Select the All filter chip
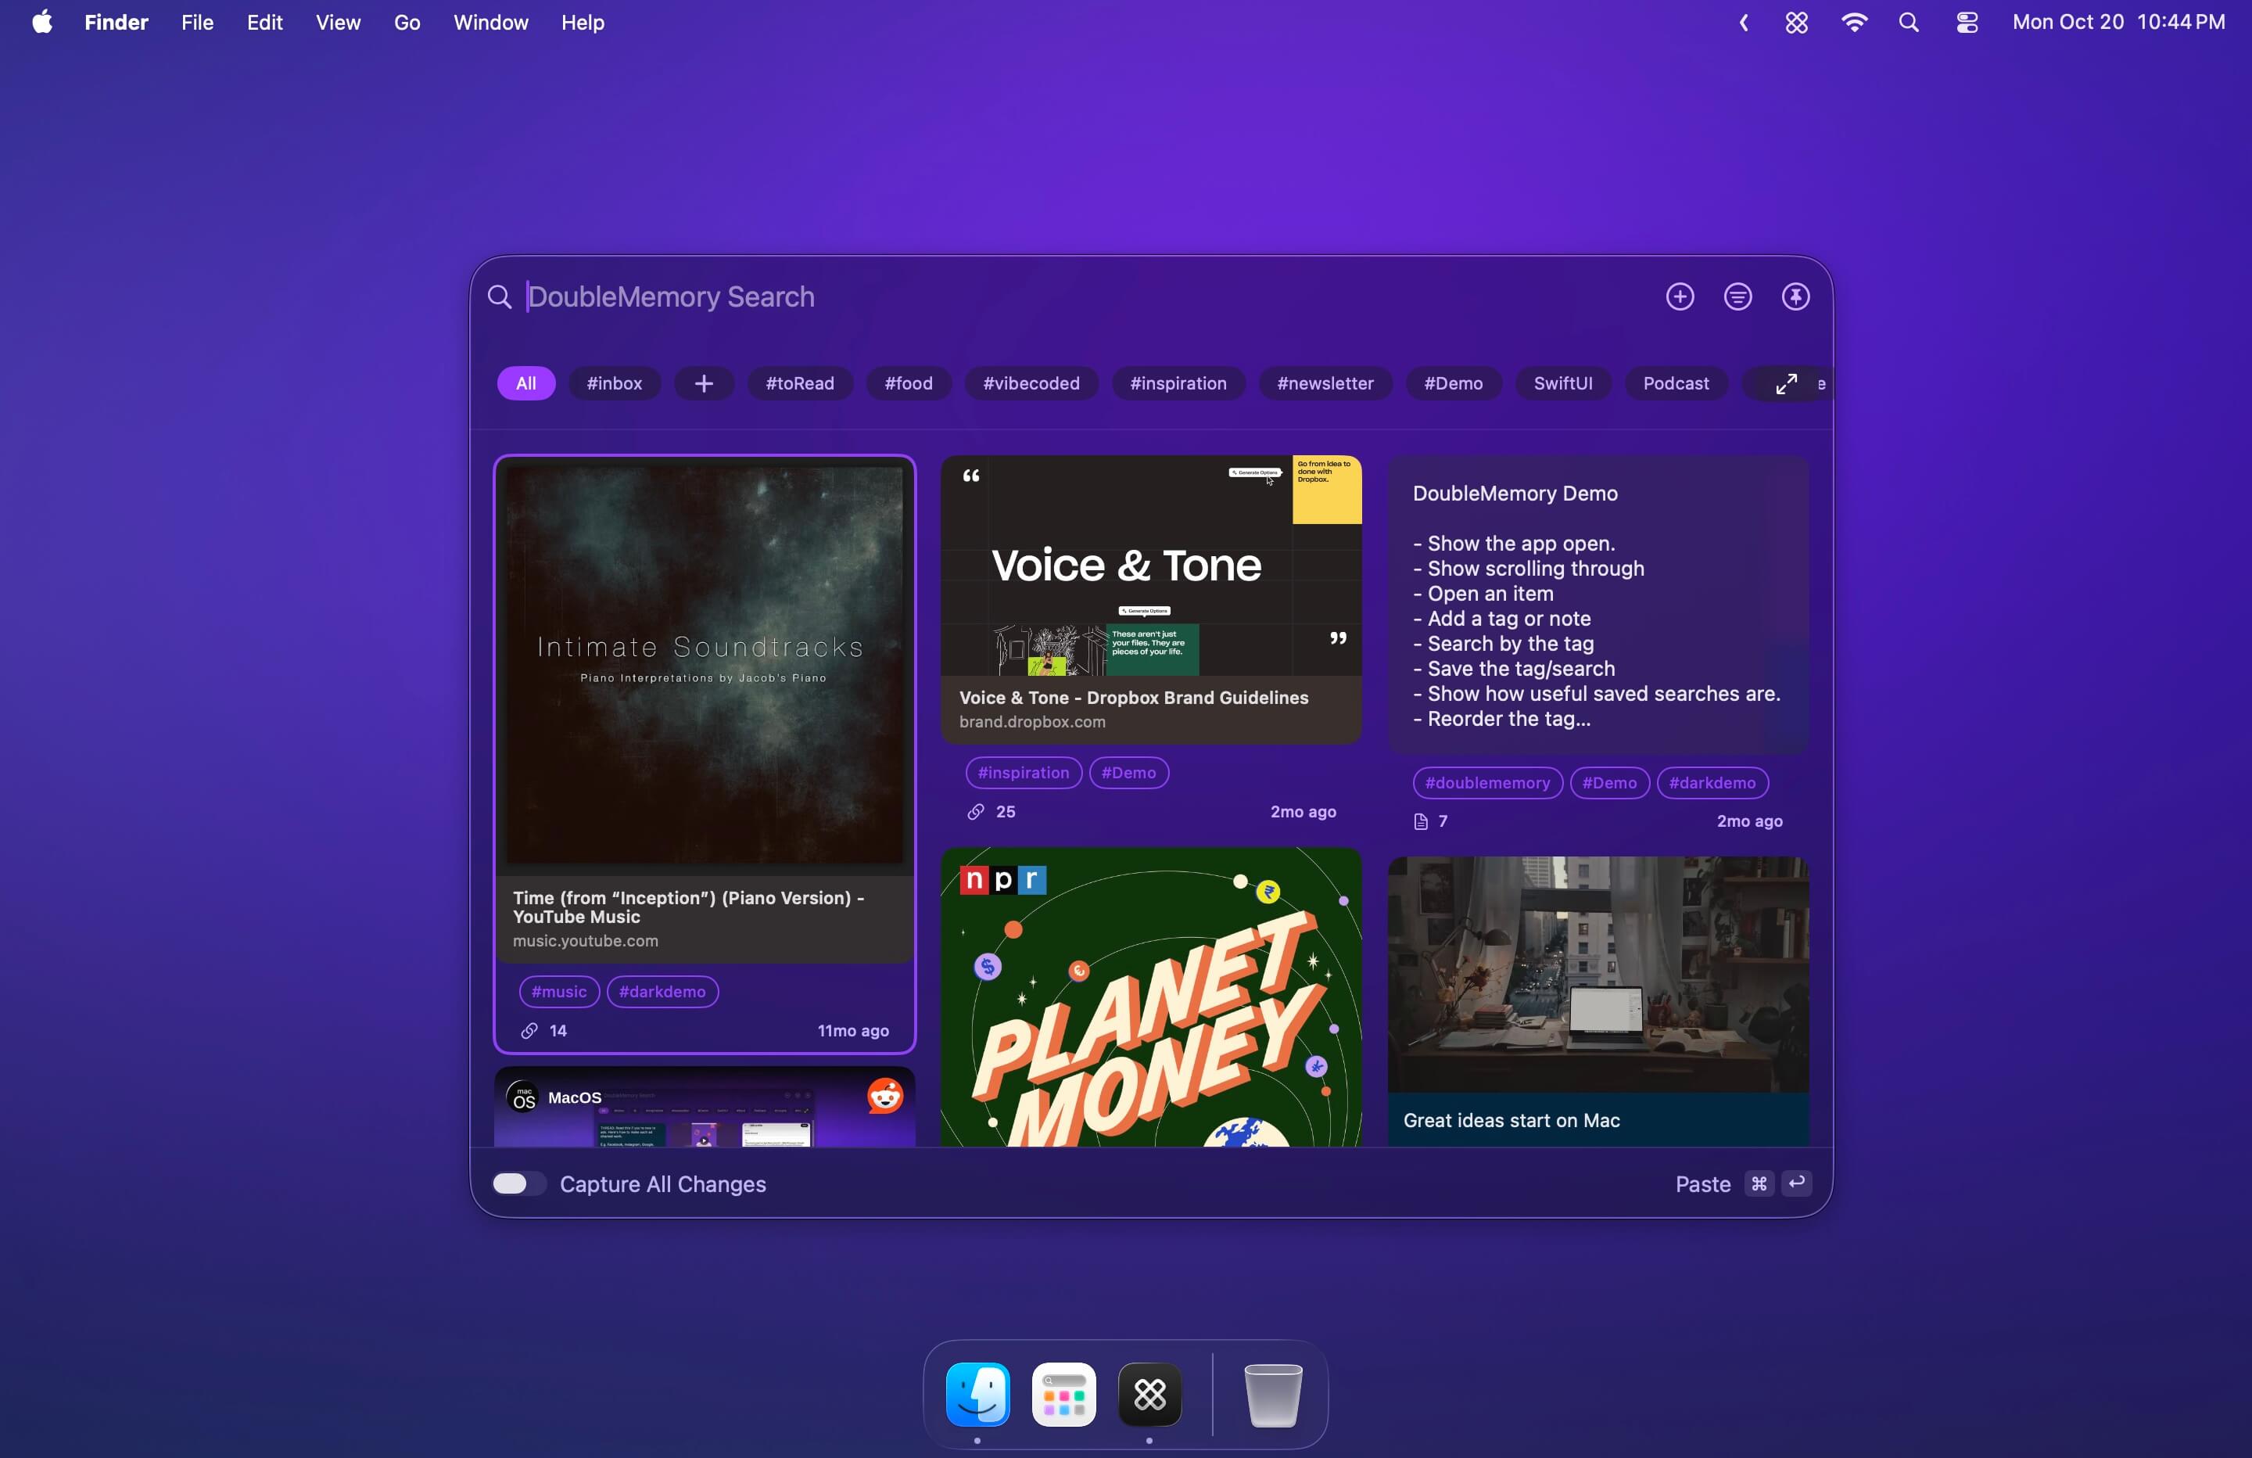 tap(526, 383)
